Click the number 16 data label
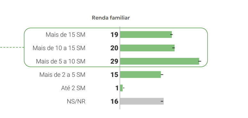 (114, 101)
